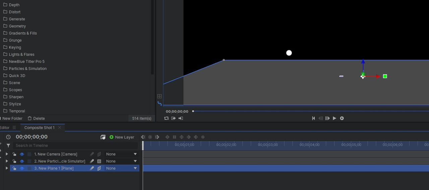Open the Editor panel options menu

coord(14,128)
